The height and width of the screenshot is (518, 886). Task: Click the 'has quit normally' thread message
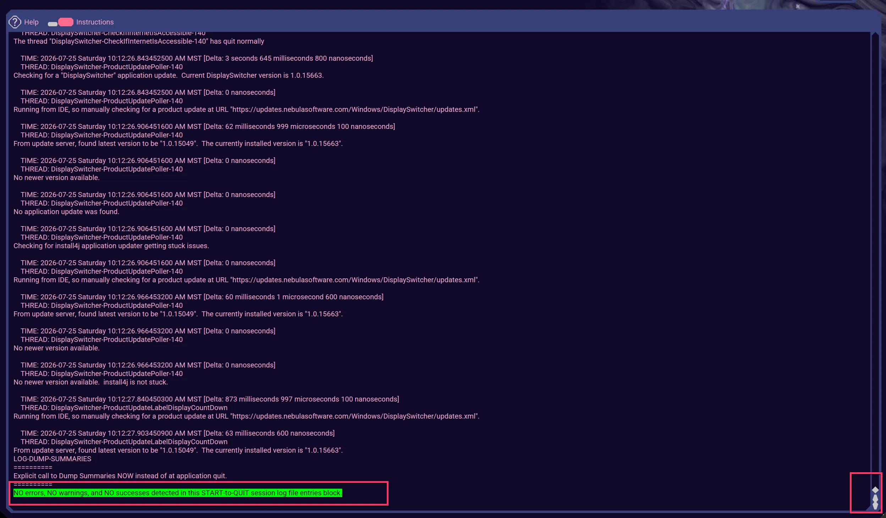139,41
